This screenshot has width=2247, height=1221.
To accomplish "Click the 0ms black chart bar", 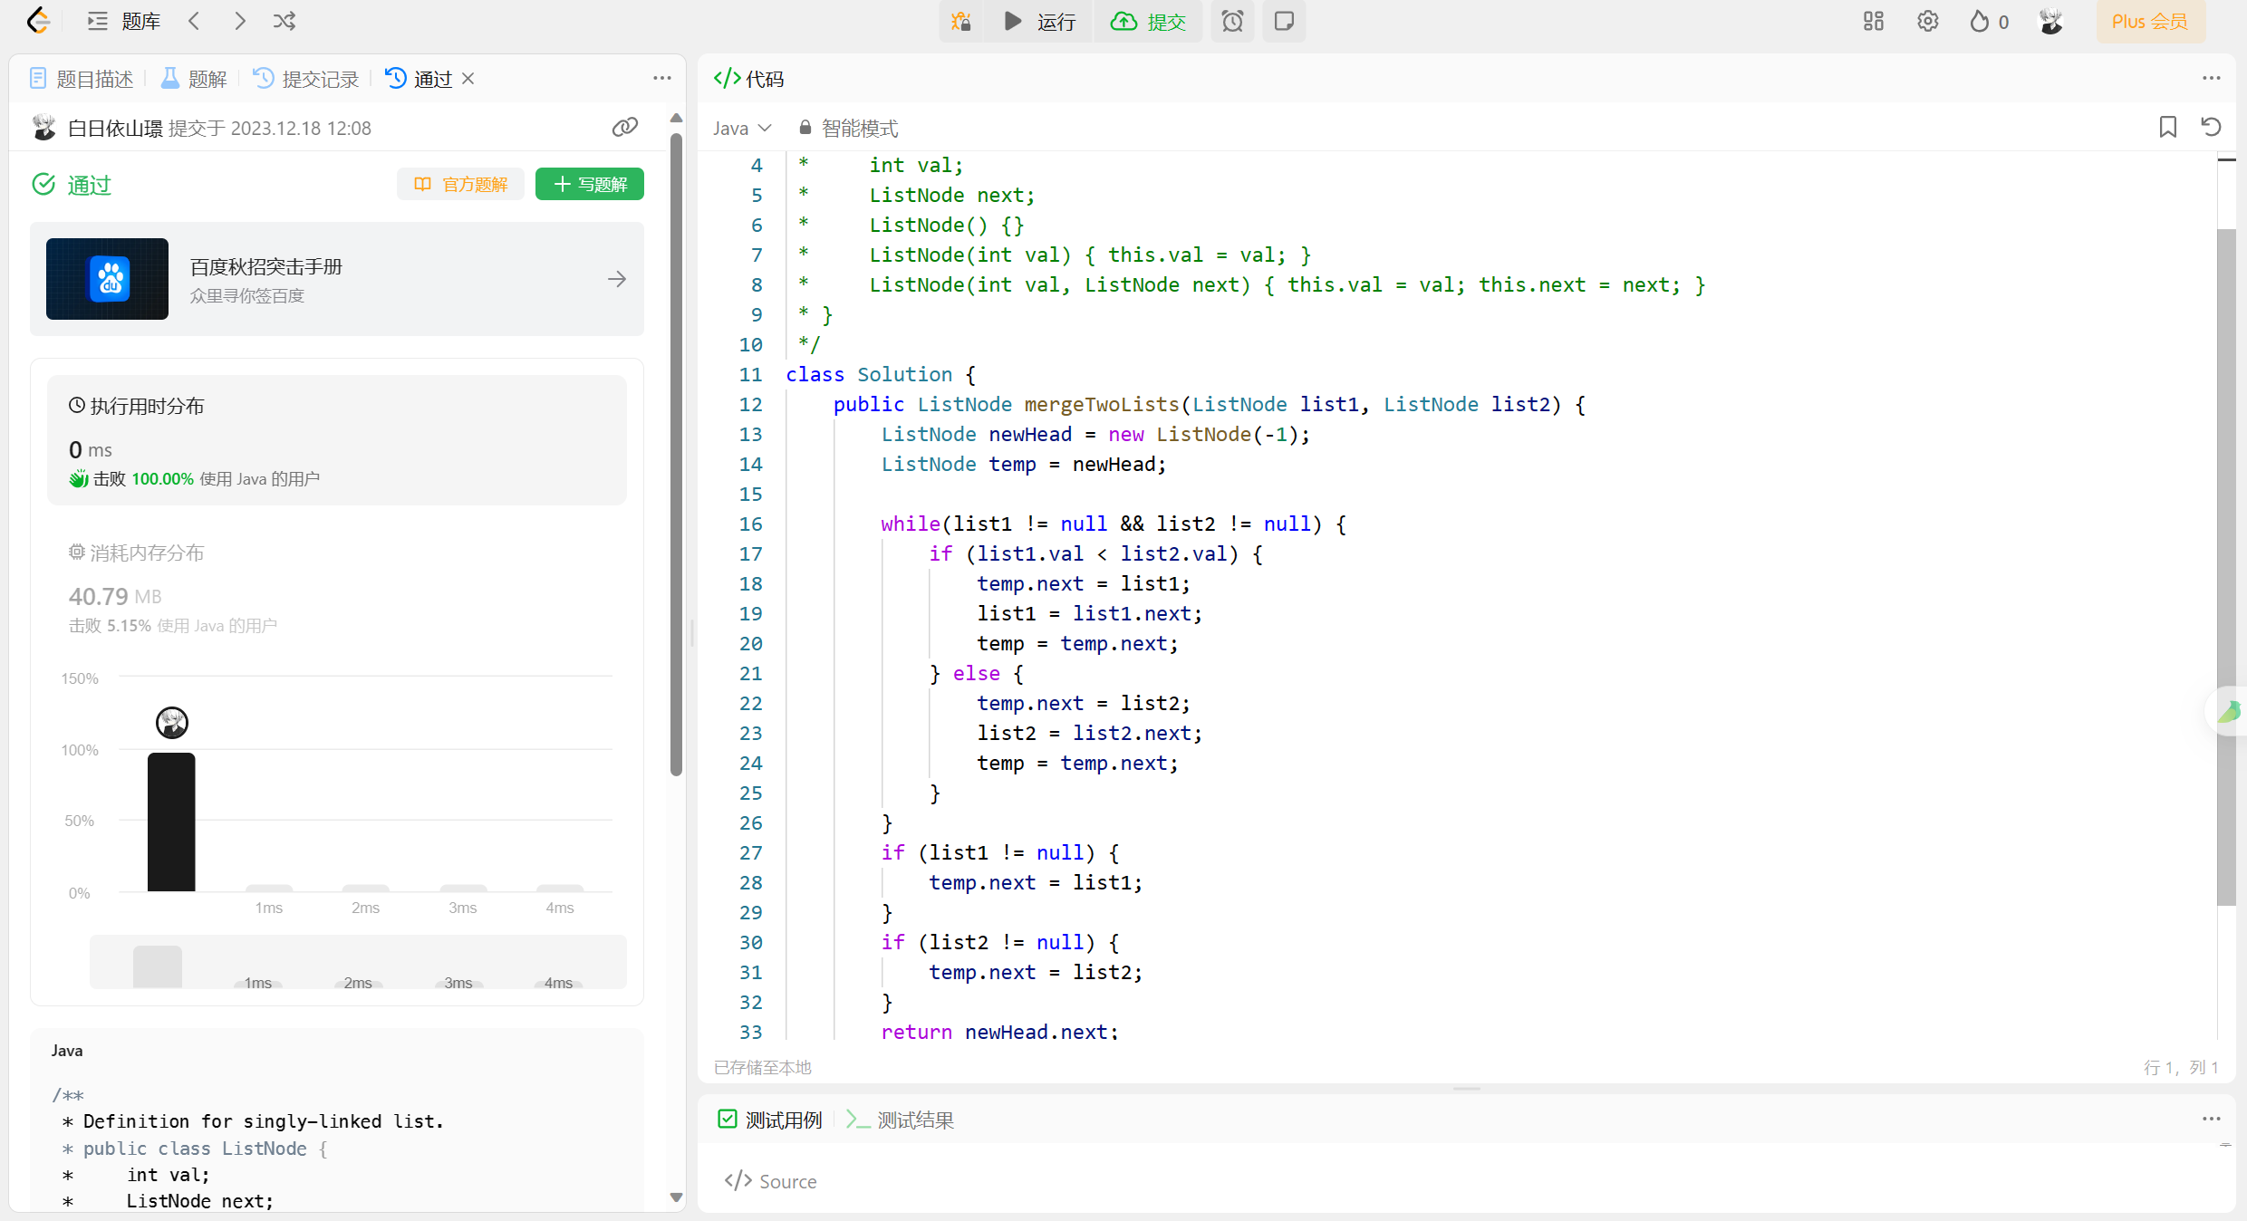I will tap(171, 822).
